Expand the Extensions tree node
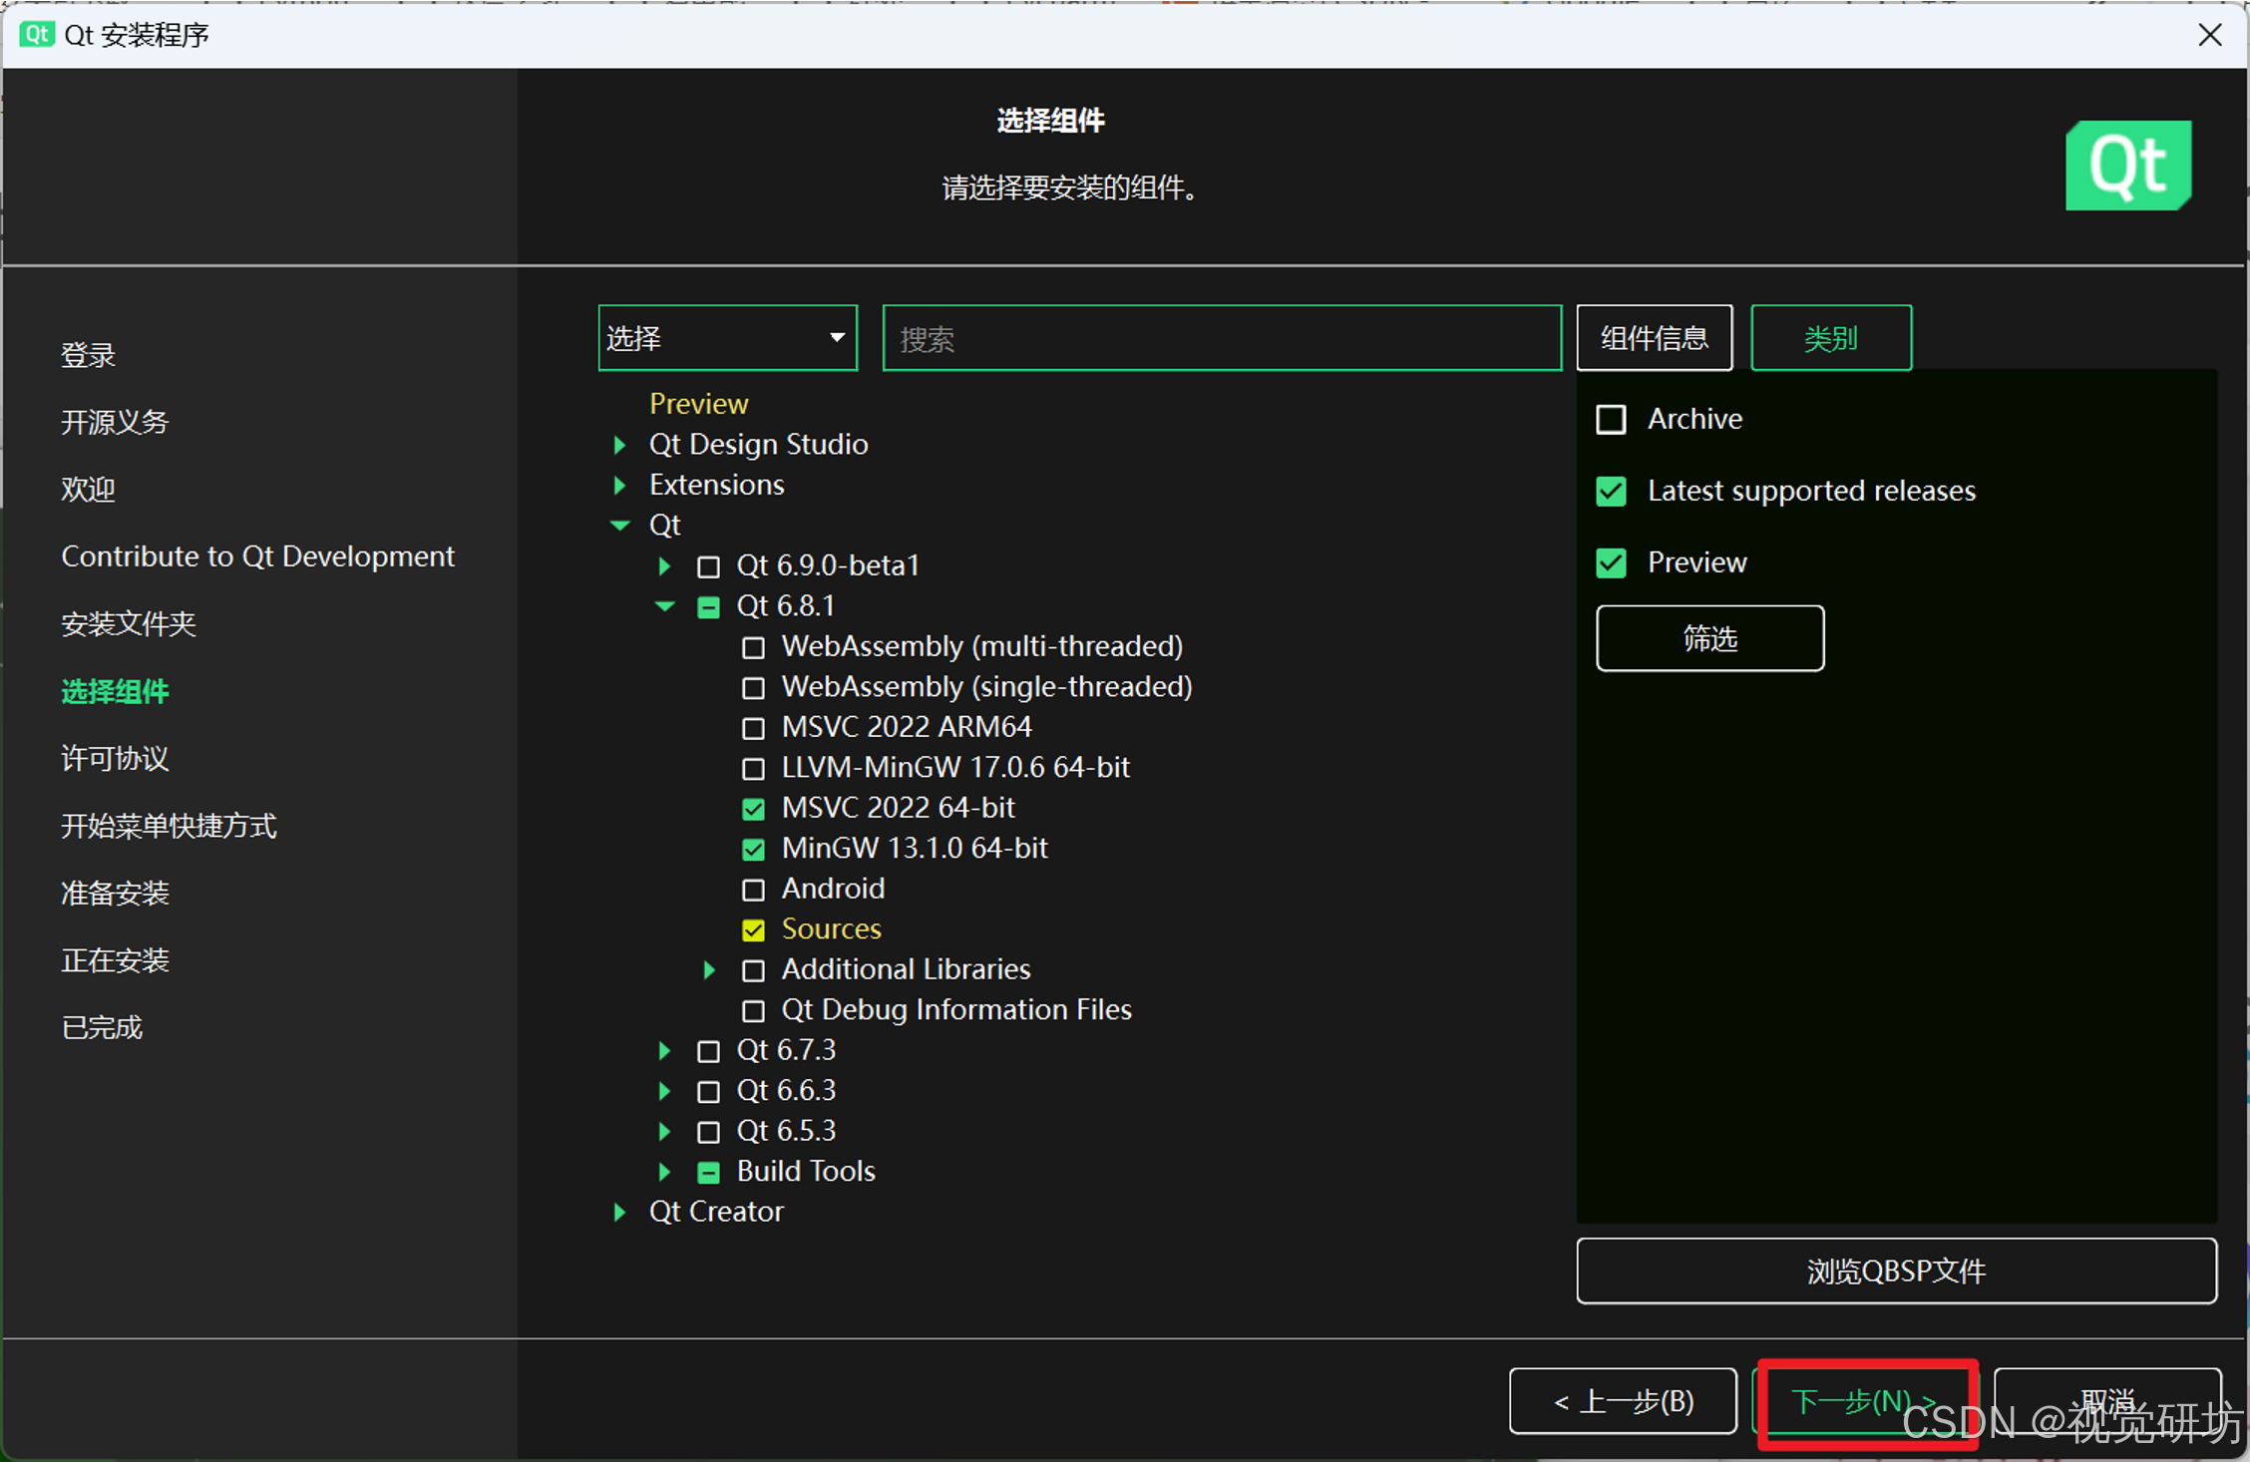 (x=619, y=485)
